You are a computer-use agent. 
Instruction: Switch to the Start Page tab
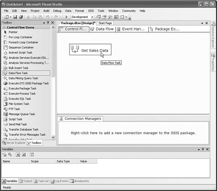click(x=105, y=23)
